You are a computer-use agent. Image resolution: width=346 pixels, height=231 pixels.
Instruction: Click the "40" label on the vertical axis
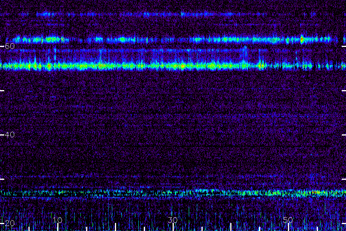click(10, 134)
